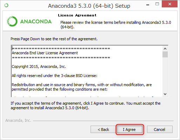
Task: Click the Anaconda End User License Agreement line
Action: click(45, 53)
